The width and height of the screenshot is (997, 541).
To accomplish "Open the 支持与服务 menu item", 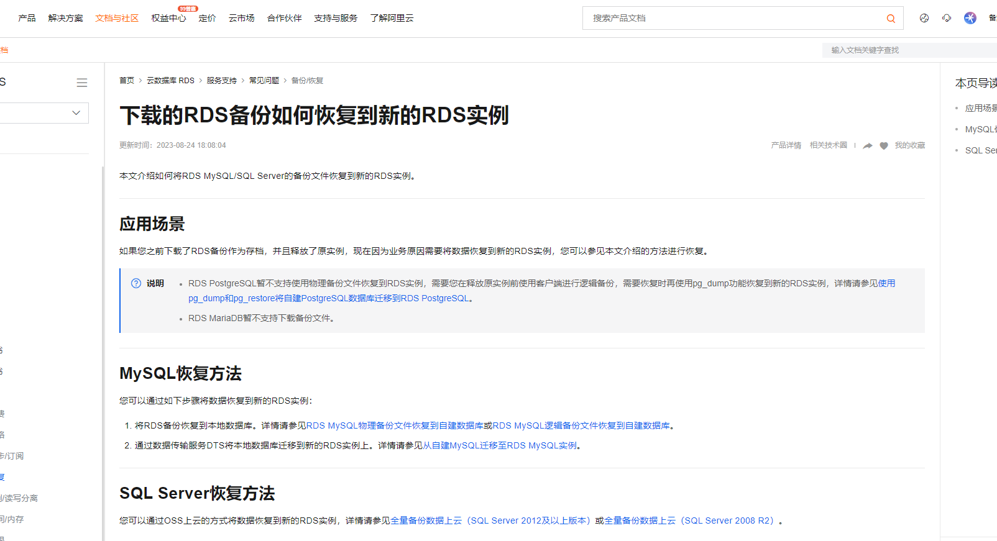I will pos(336,18).
